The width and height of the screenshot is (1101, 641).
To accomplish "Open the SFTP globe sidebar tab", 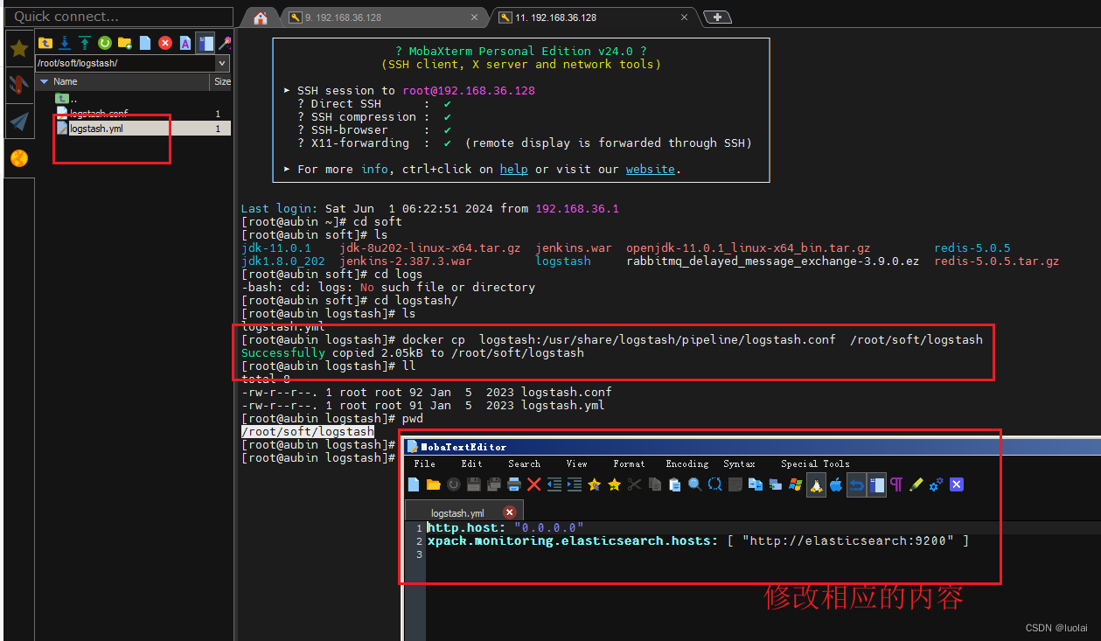I will 19,158.
